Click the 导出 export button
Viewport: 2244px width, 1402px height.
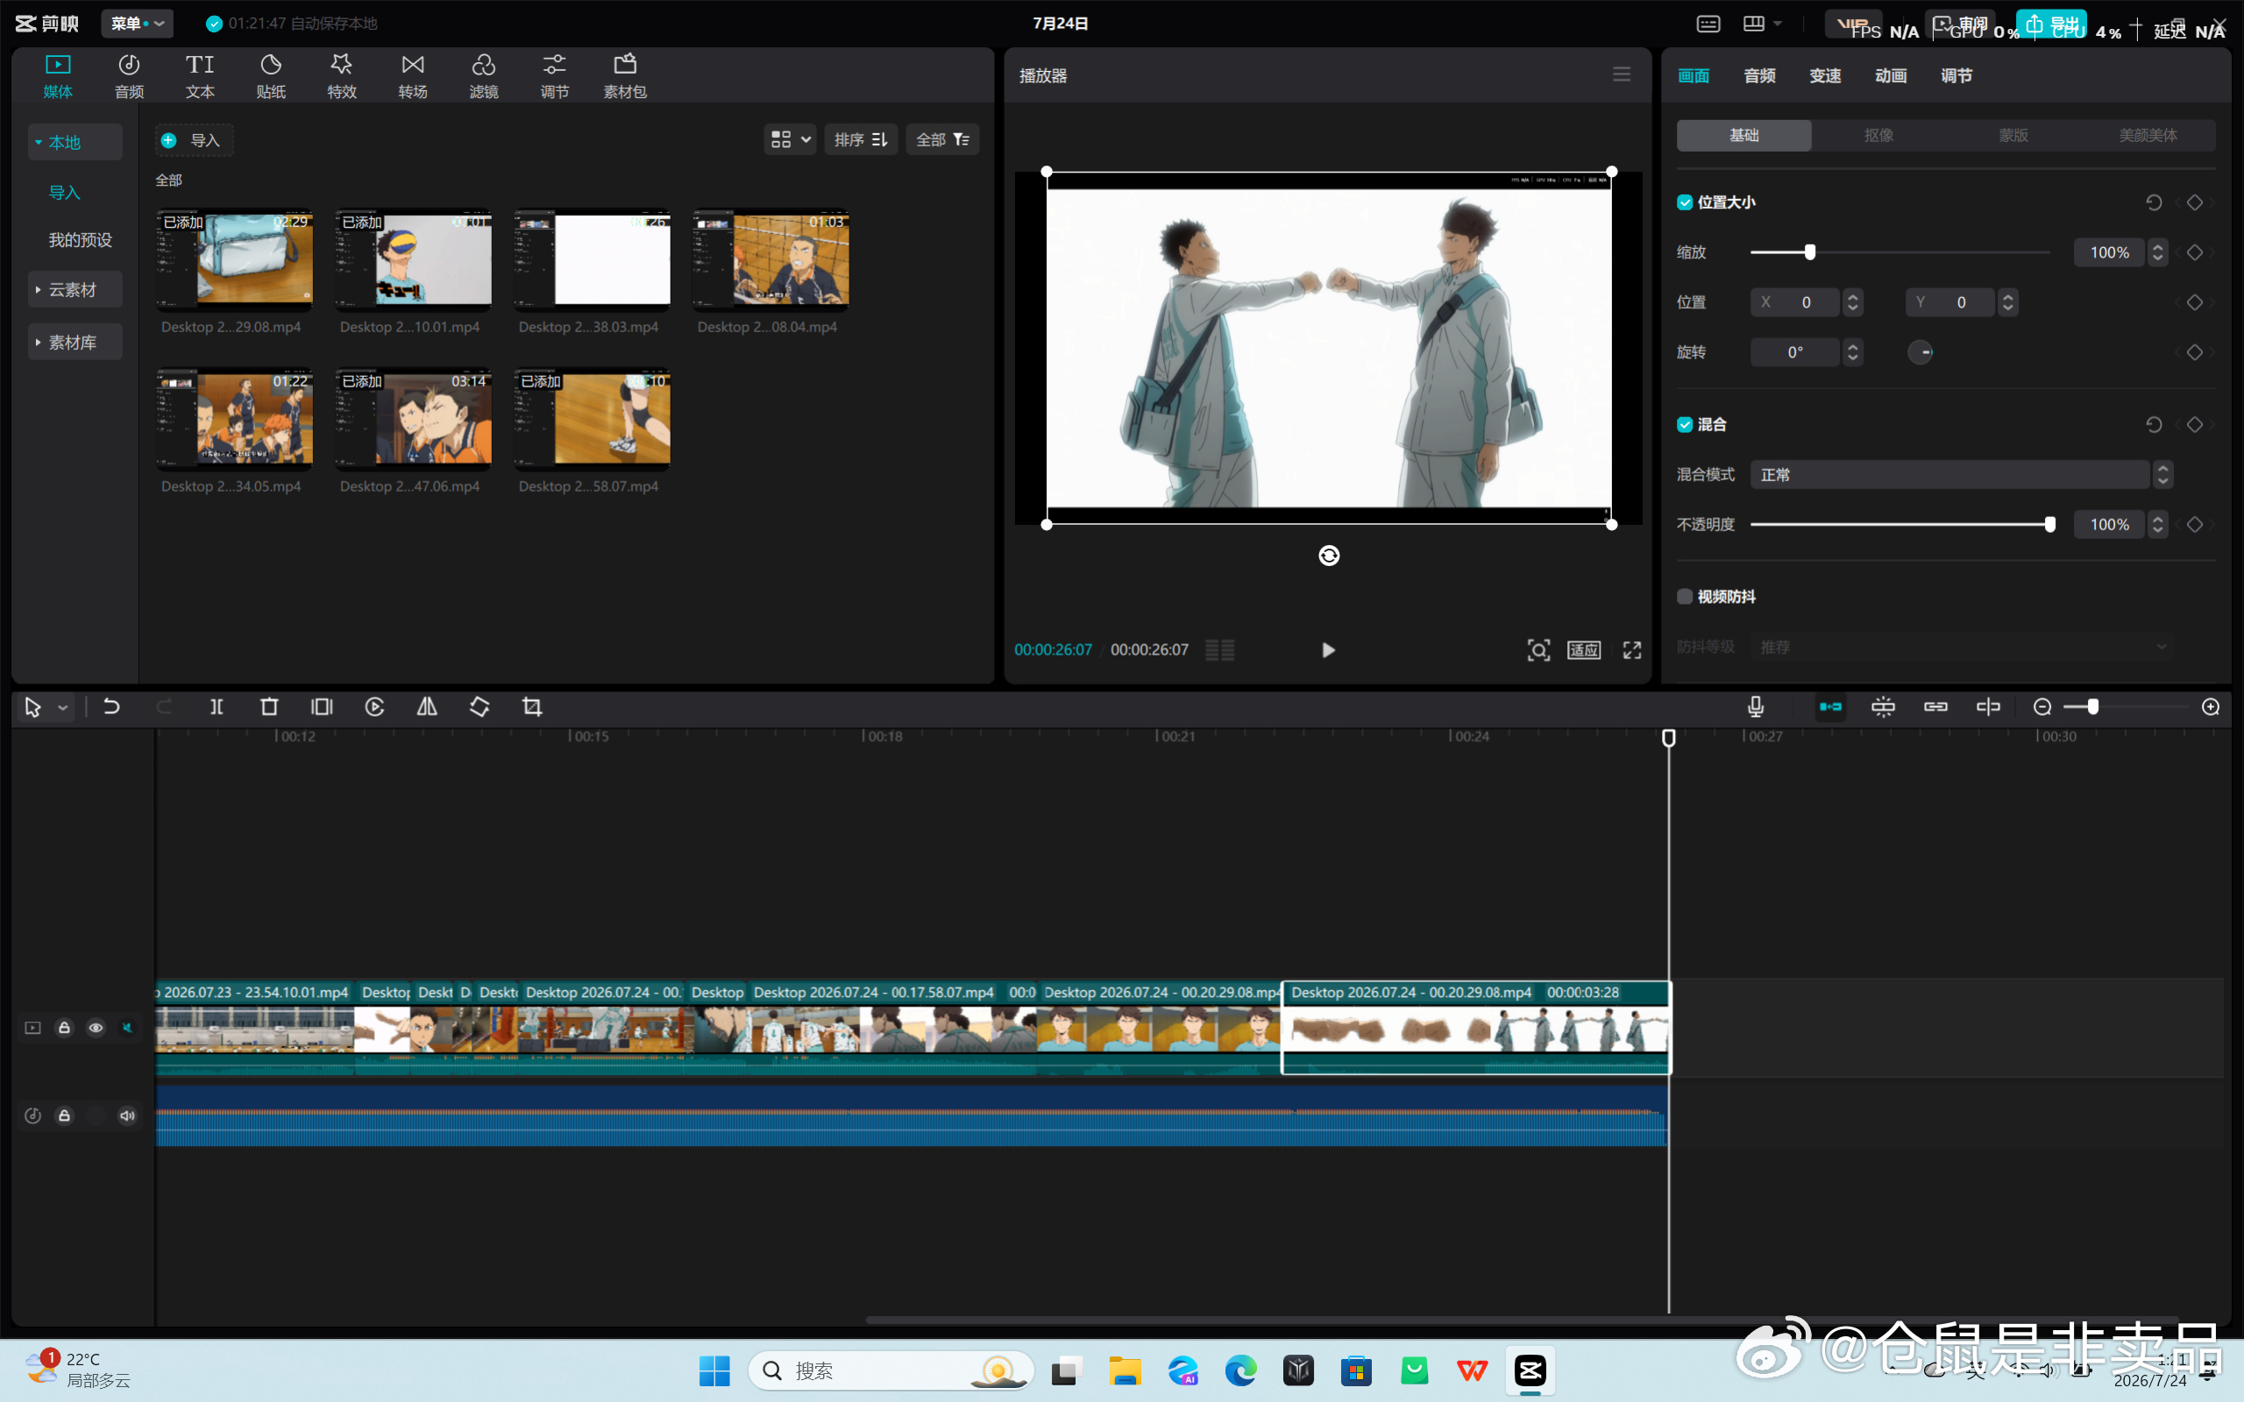tap(2052, 23)
